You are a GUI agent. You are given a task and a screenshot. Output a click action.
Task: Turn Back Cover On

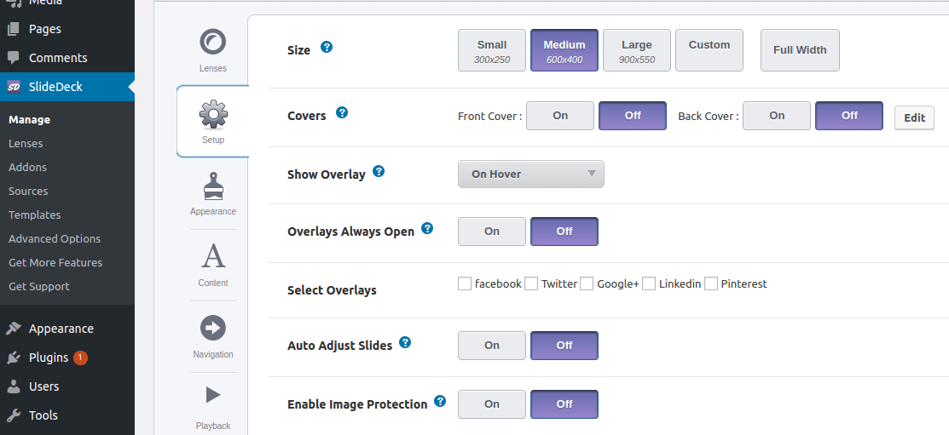777,116
